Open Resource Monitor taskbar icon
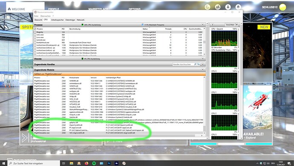The width and height of the screenshot is (294, 166). tap(124, 163)
